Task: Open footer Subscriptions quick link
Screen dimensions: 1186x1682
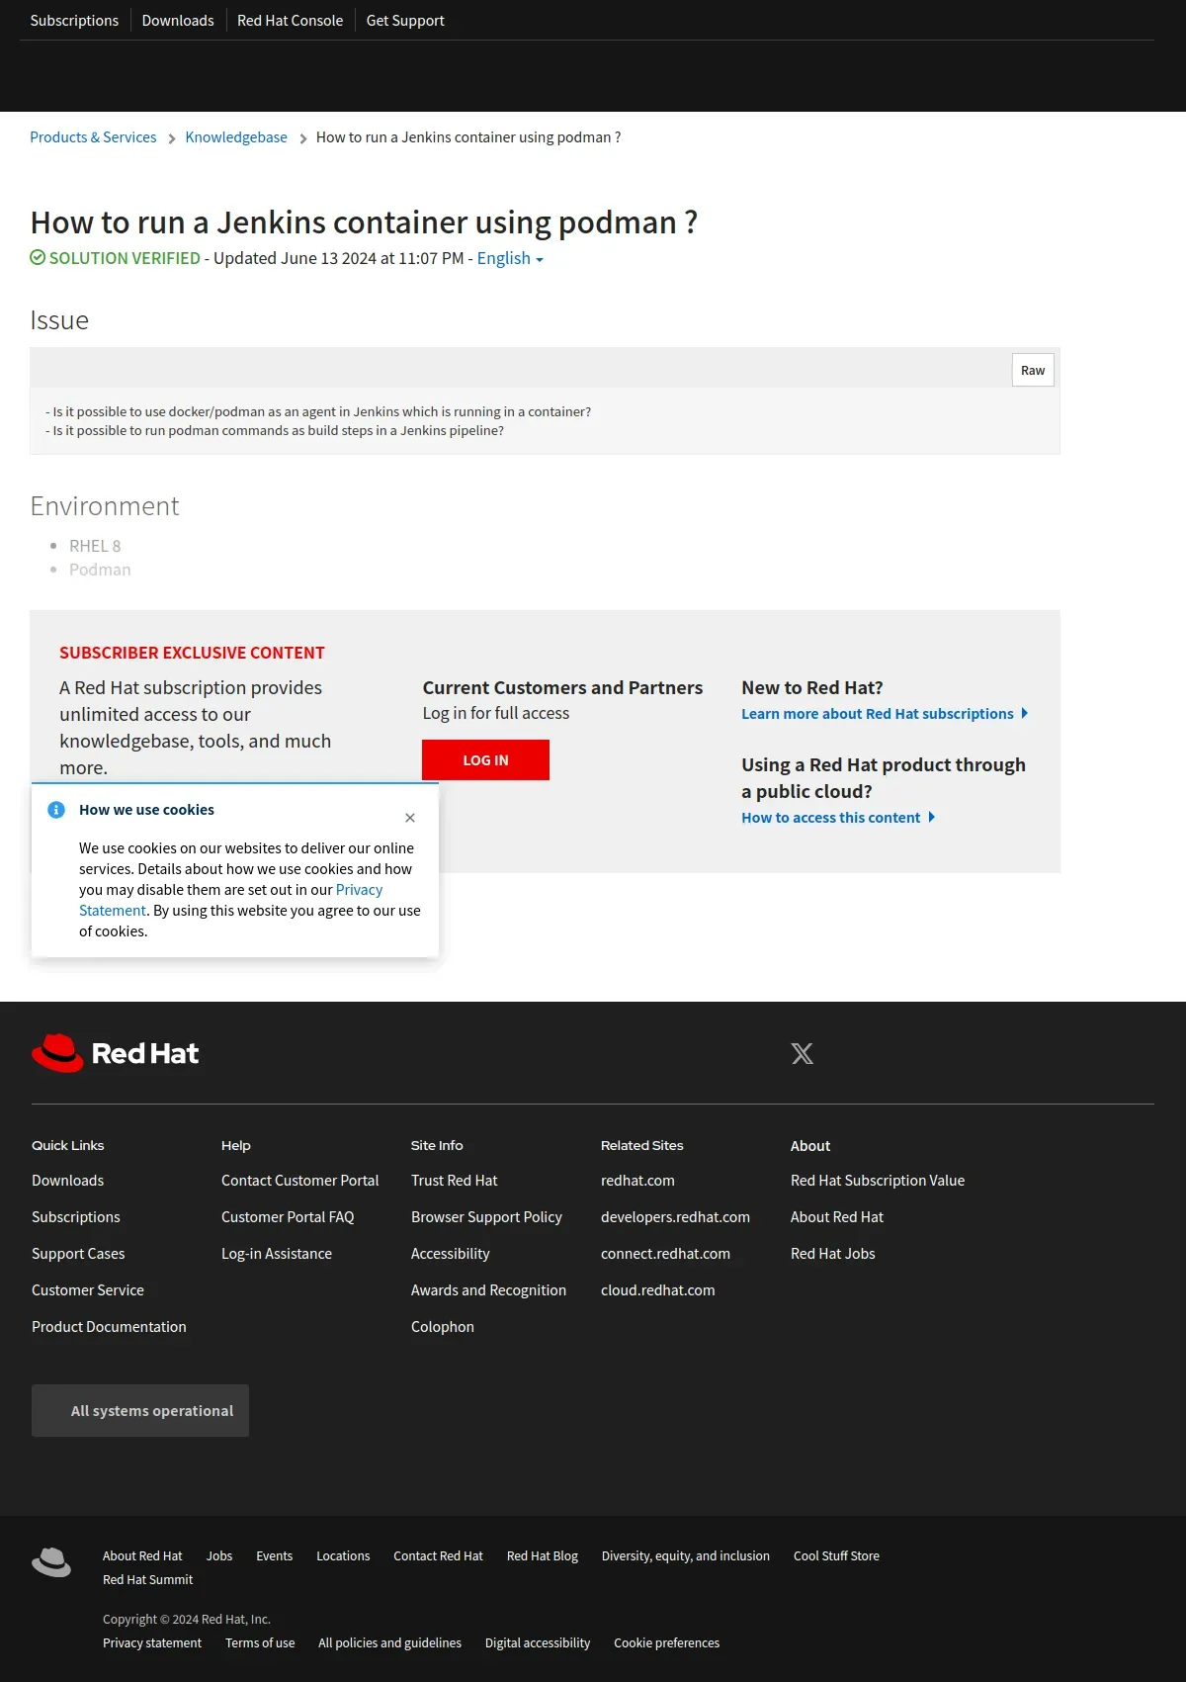Action: (76, 1217)
